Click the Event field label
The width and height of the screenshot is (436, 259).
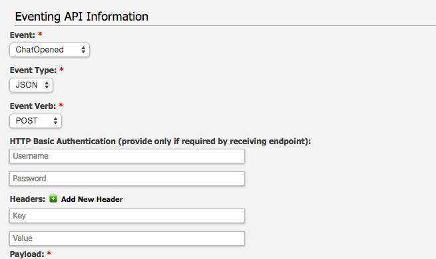coord(23,35)
